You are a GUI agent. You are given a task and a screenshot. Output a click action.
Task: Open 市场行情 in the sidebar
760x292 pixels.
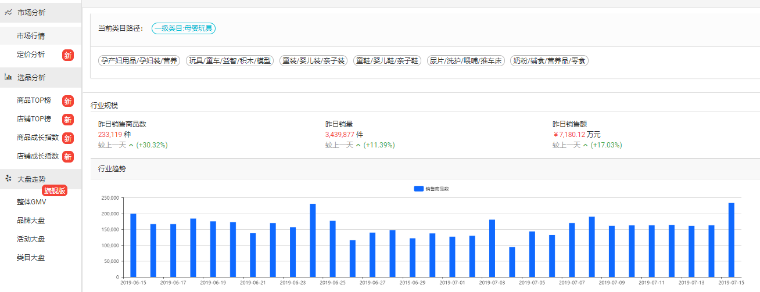point(31,36)
